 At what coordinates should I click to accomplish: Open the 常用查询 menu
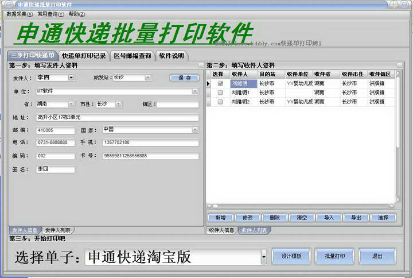pos(50,14)
